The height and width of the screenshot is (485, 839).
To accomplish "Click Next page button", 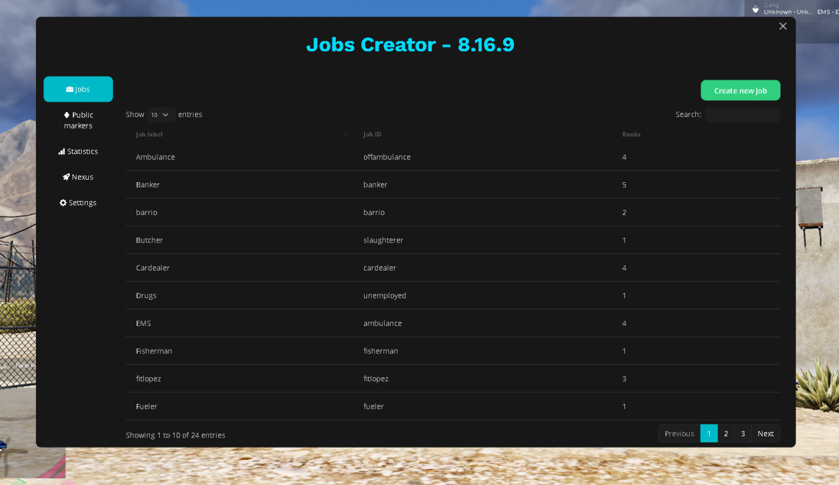I will point(766,433).
